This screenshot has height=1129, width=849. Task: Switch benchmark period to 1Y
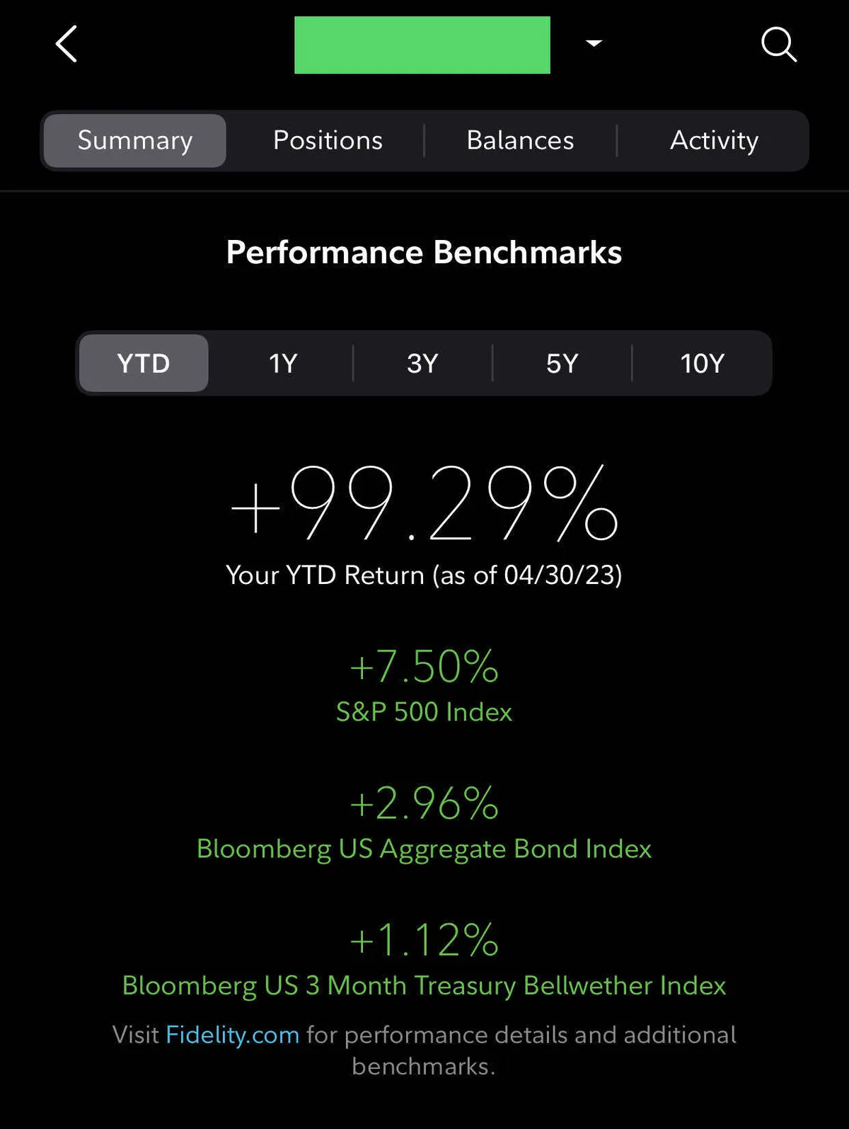click(282, 363)
